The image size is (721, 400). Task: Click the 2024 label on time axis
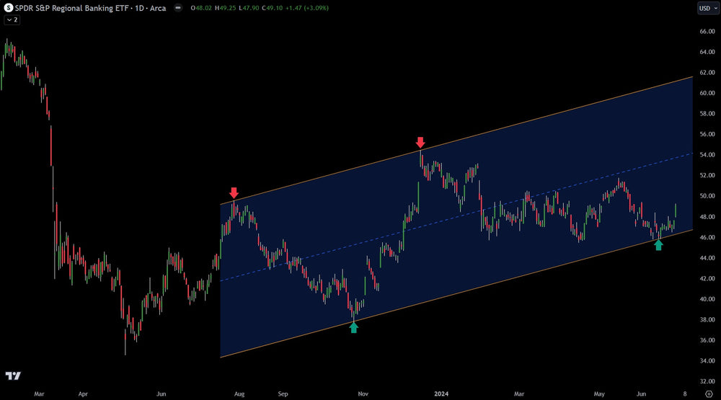441,394
